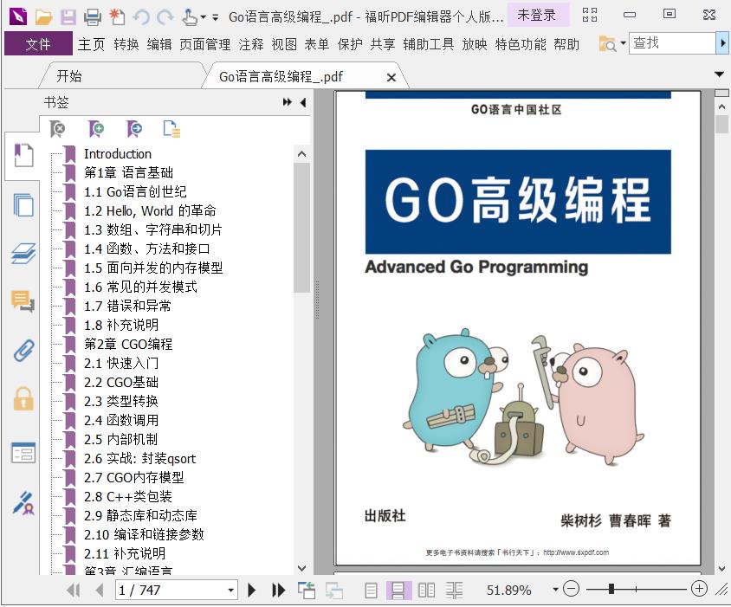
Task: Click the 未登录 login button
Action: coord(537,16)
